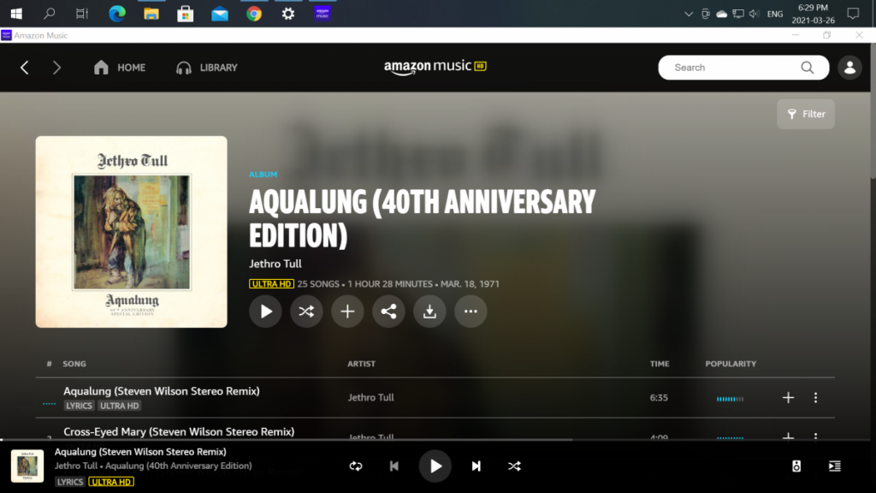
Task: Open the LIBRARY tab
Action: (207, 68)
